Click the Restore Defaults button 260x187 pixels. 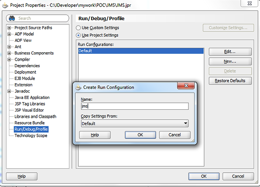pos(230,81)
